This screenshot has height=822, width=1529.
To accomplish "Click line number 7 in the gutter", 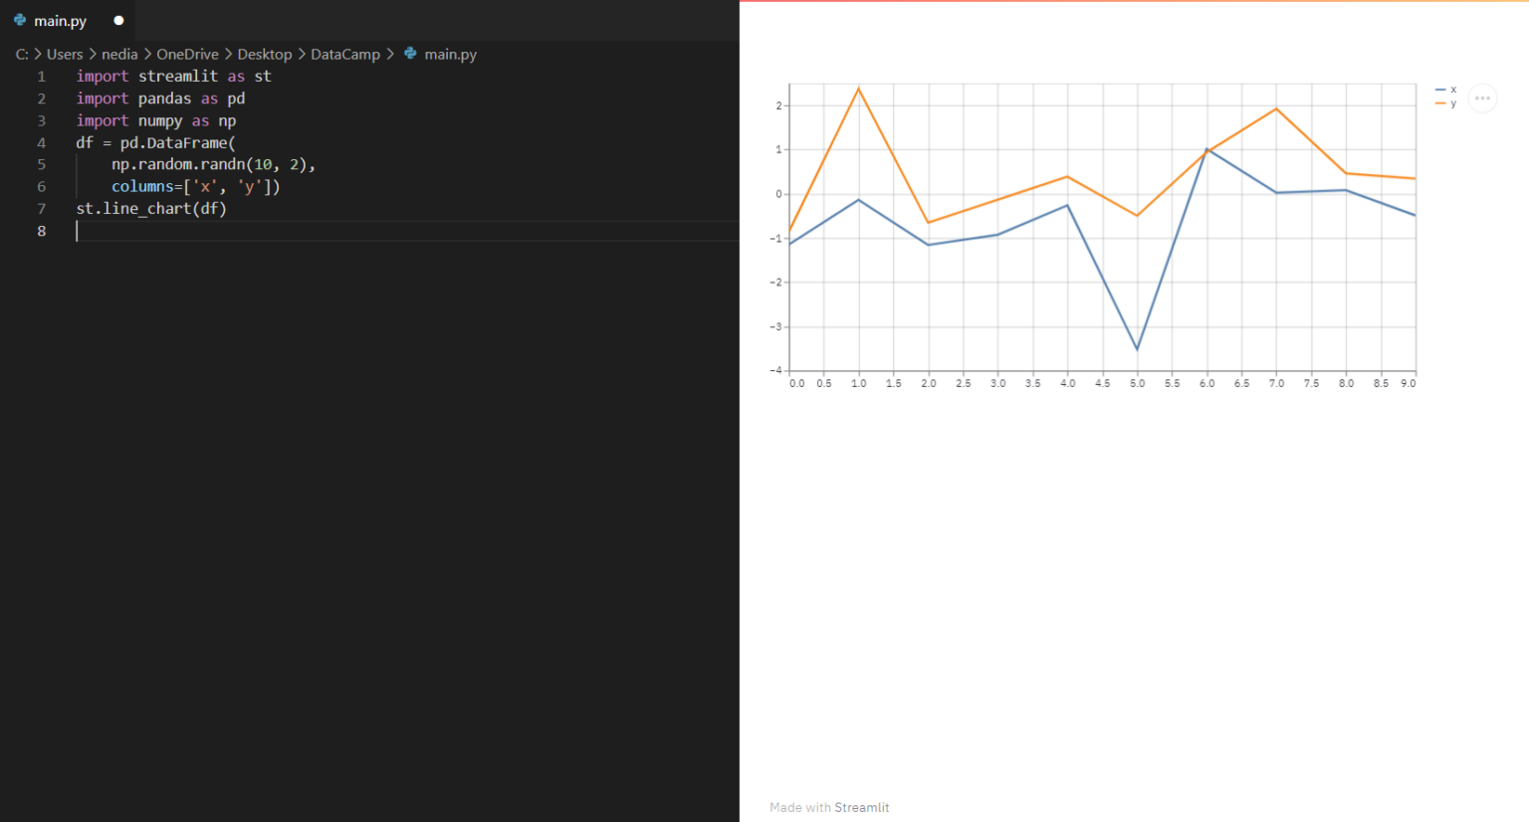I will [x=42, y=208].
